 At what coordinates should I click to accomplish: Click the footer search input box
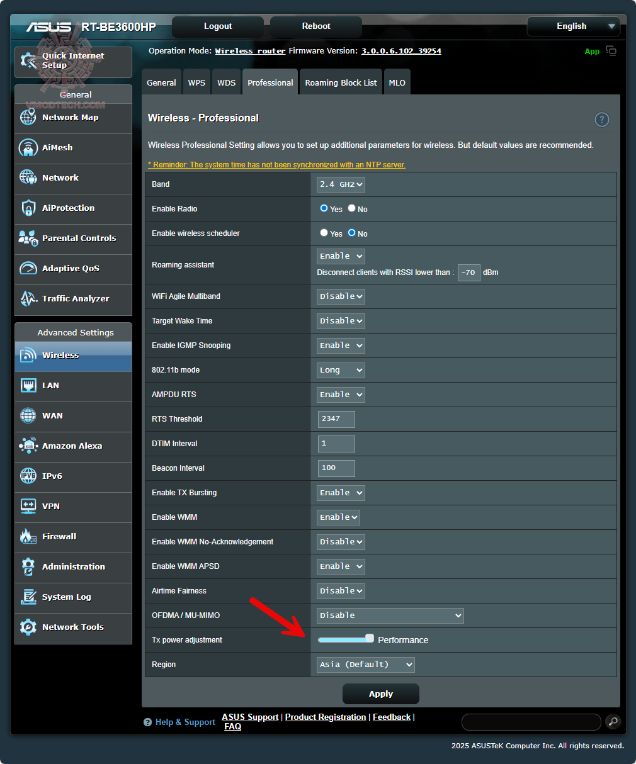click(x=531, y=722)
